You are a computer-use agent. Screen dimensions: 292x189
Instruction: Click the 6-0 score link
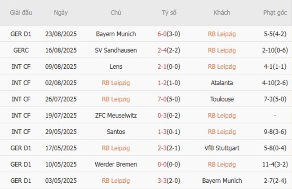[163, 34]
